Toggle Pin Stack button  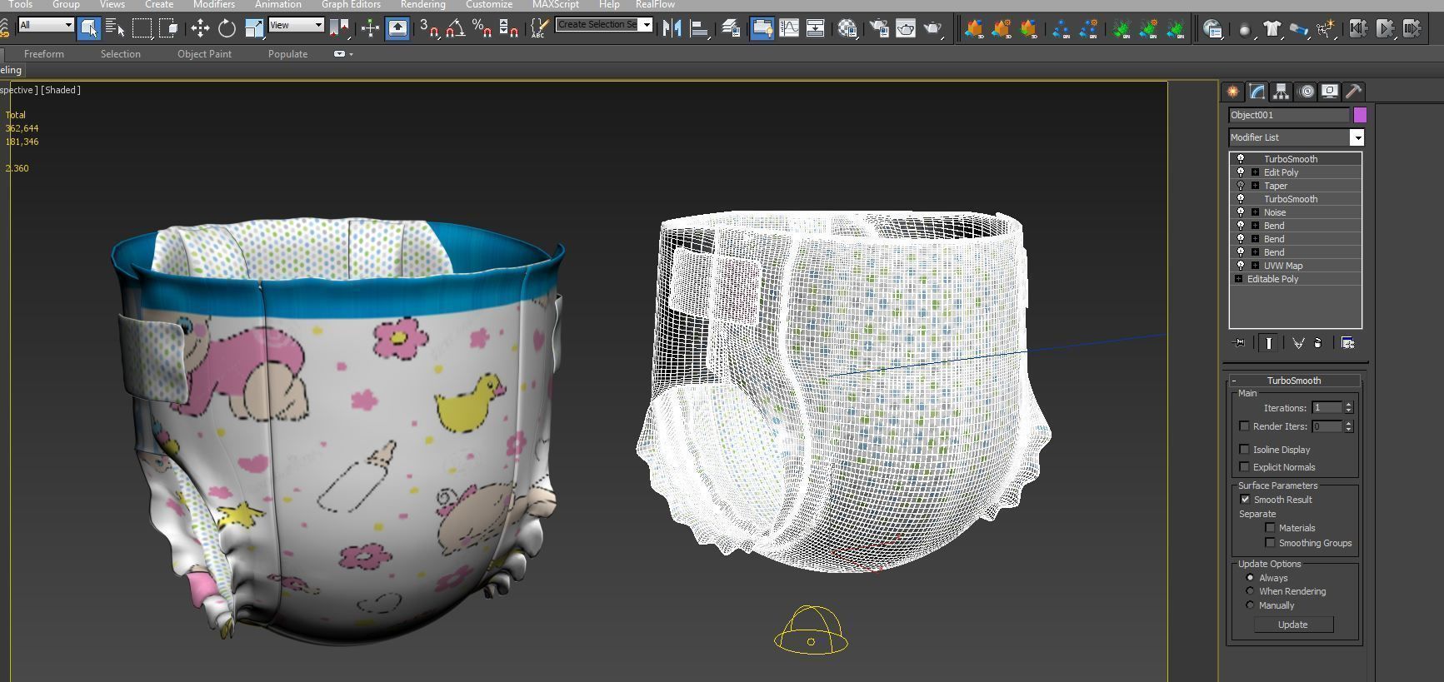pos(1239,343)
